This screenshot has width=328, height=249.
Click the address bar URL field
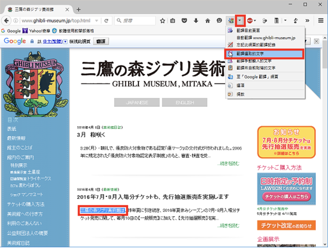tap(56, 21)
